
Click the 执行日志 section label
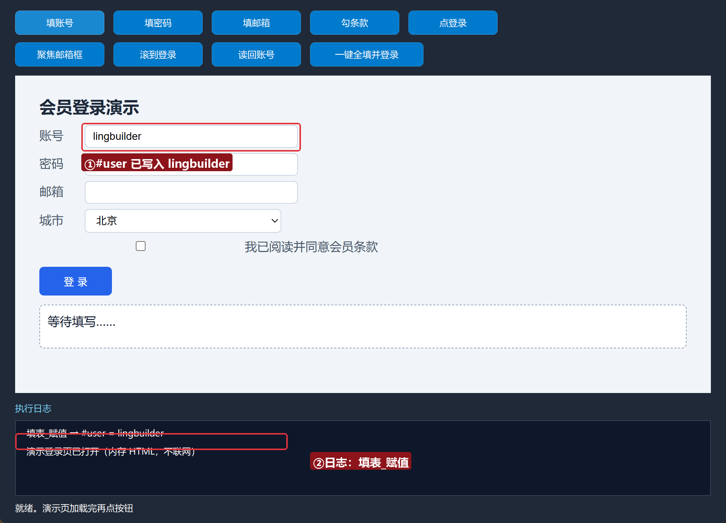click(x=33, y=408)
